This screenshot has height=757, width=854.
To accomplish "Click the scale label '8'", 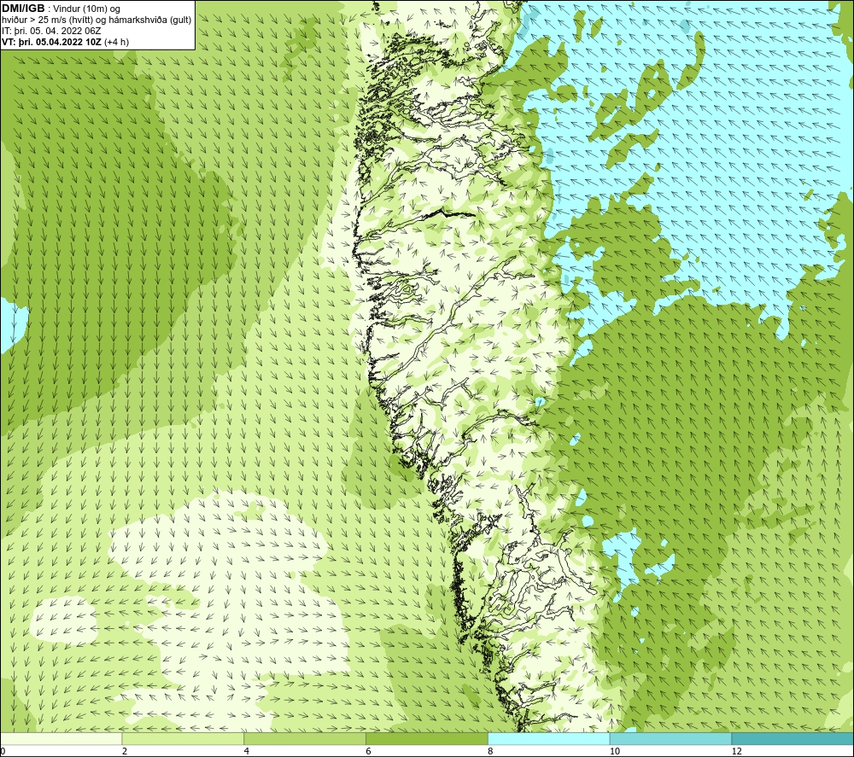I will 491,751.
